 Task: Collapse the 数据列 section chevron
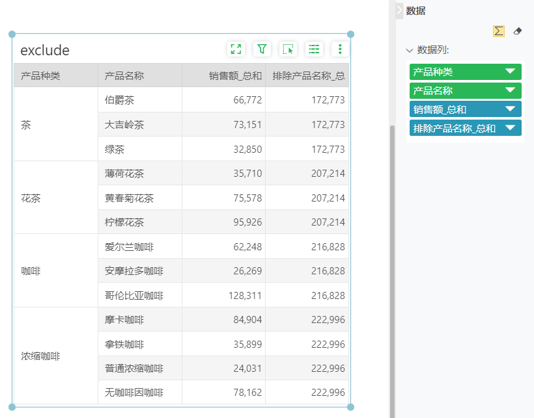[x=410, y=51]
